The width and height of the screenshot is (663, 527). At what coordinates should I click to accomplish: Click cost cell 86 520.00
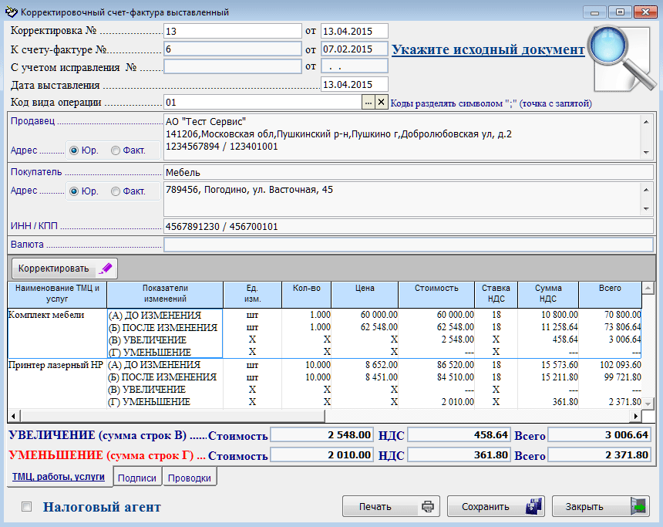click(x=456, y=365)
